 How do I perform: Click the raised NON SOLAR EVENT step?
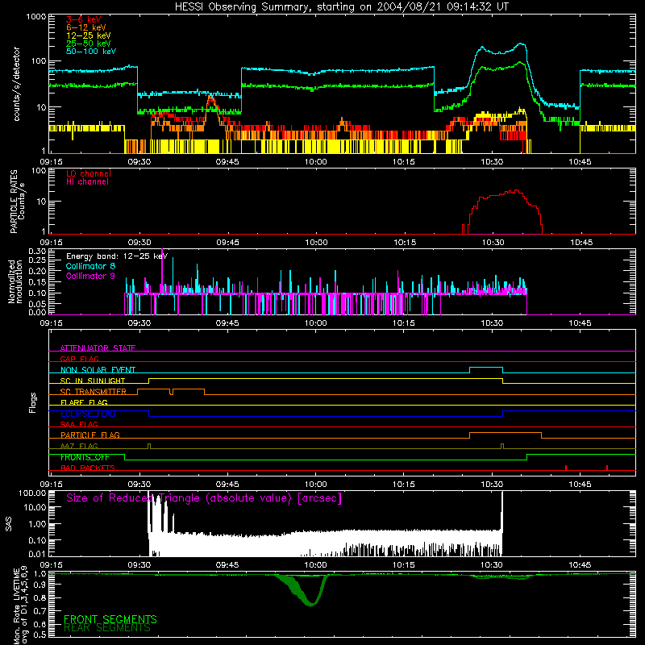tap(486, 368)
